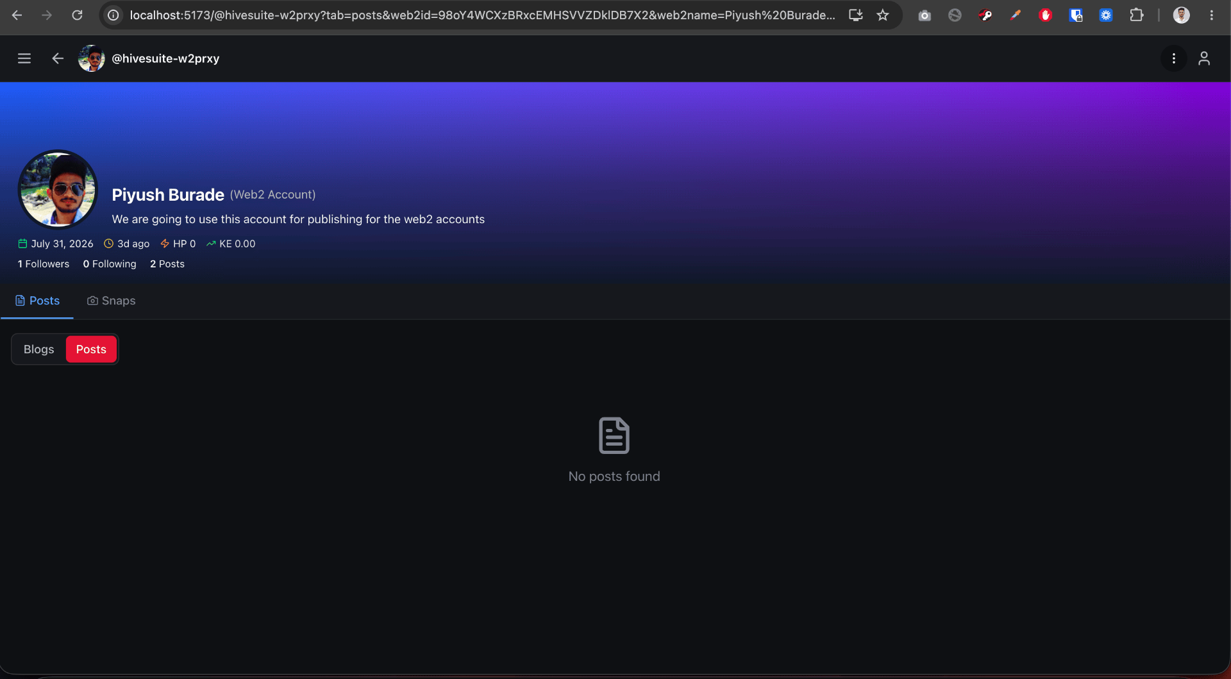Click the user account icon in app header
1231x679 pixels.
1204,58
